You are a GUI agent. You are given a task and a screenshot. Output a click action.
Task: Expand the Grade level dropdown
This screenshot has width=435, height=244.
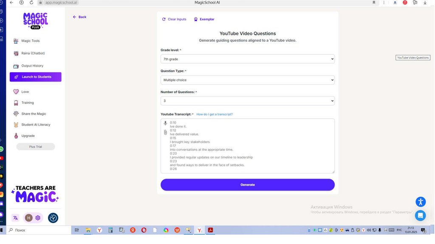tap(247, 59)
